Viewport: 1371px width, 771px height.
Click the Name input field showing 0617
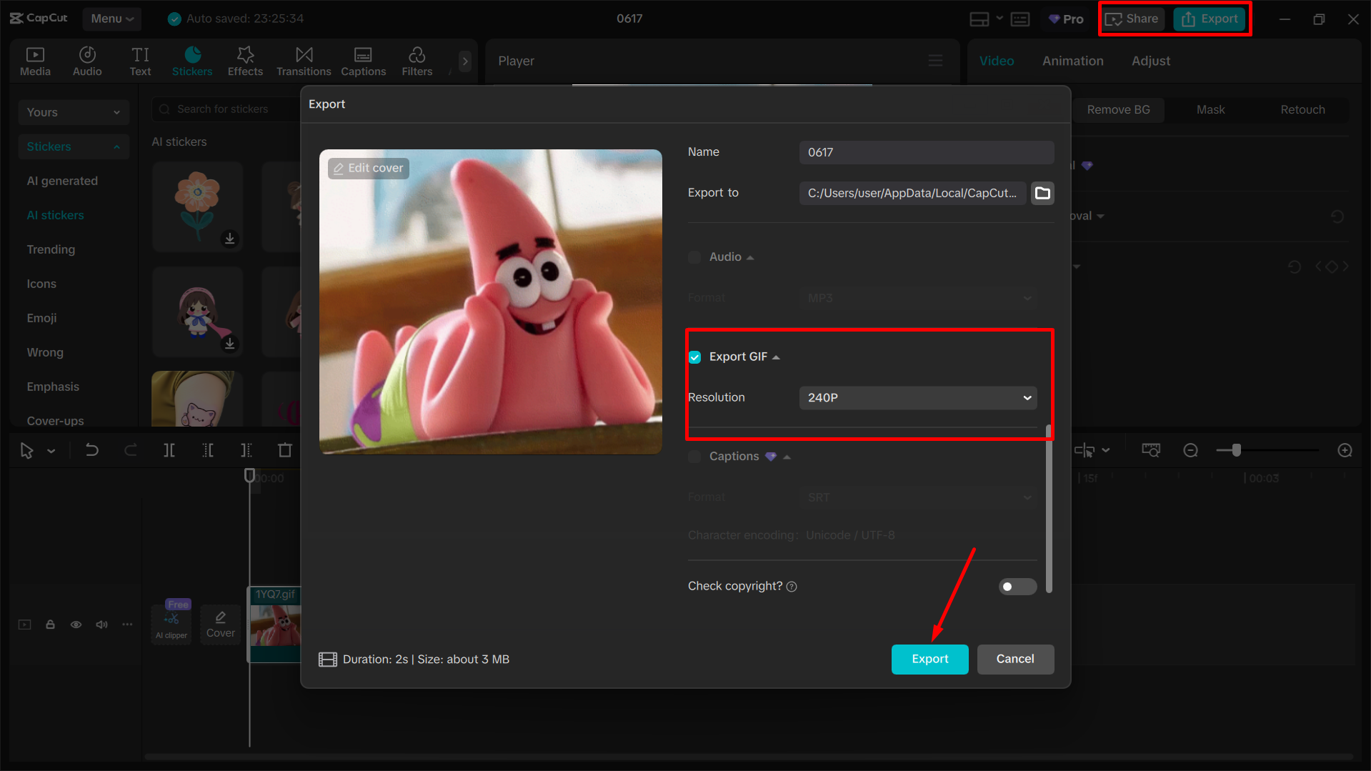click(925, 152)
